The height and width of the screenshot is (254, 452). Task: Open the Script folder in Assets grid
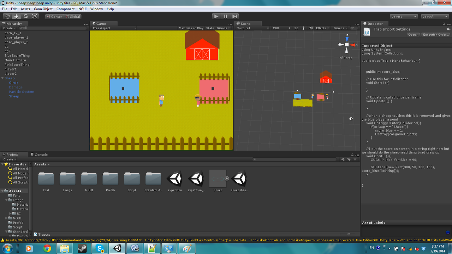click(x=132, y=179)
